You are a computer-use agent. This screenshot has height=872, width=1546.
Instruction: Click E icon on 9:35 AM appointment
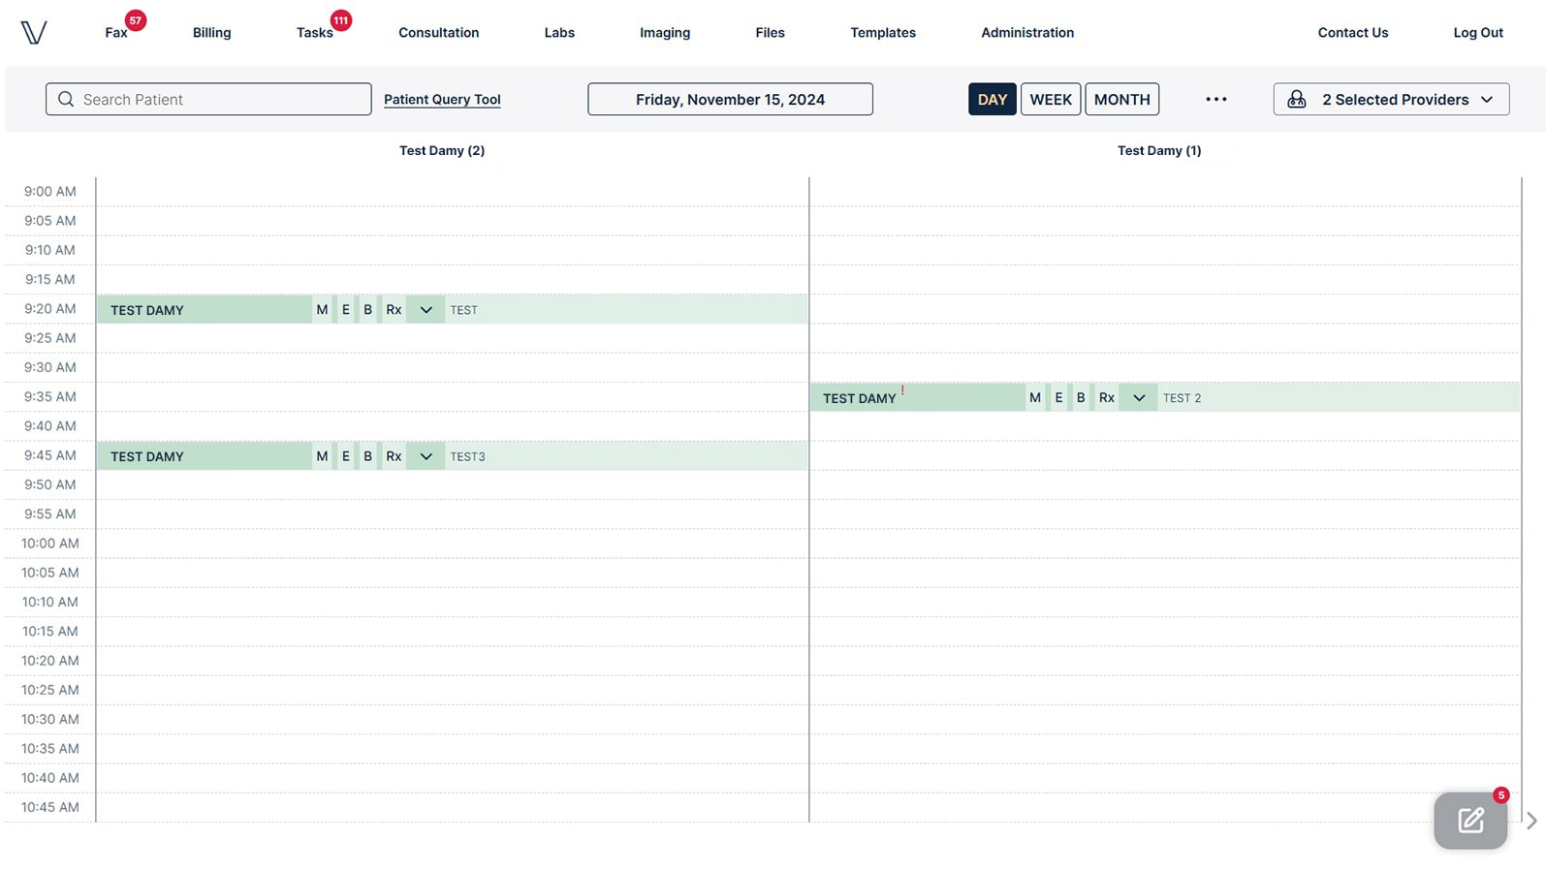point(1058,397)
